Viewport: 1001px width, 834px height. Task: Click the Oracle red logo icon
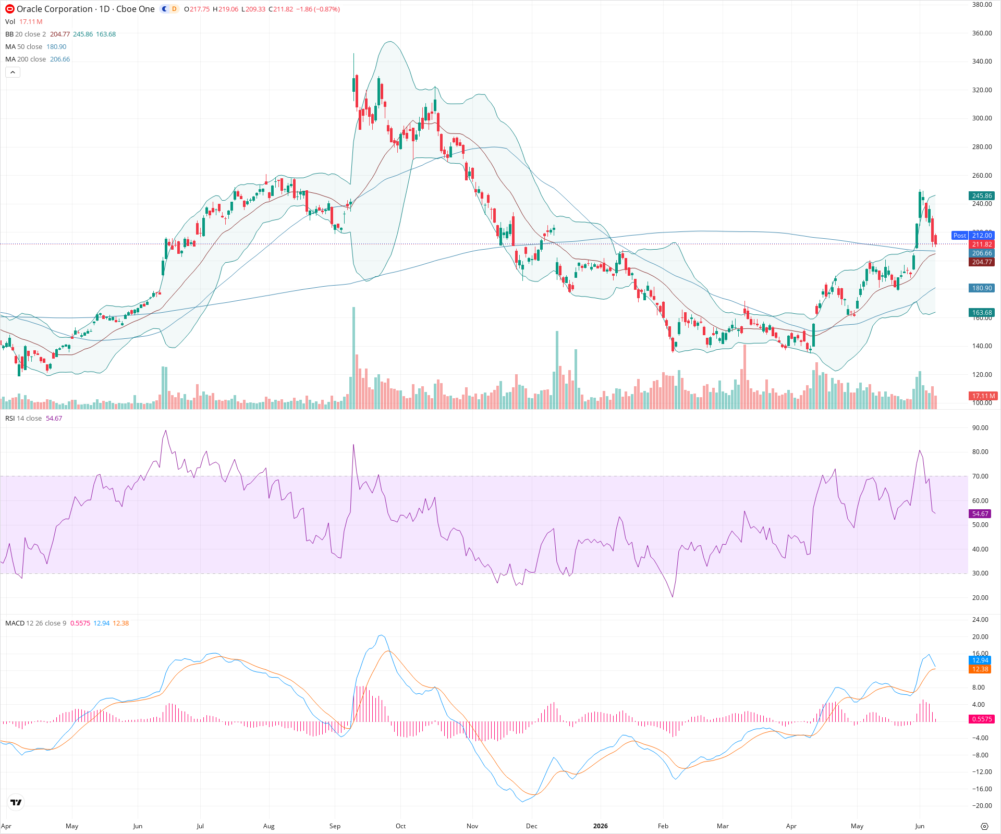pos(10,9)
